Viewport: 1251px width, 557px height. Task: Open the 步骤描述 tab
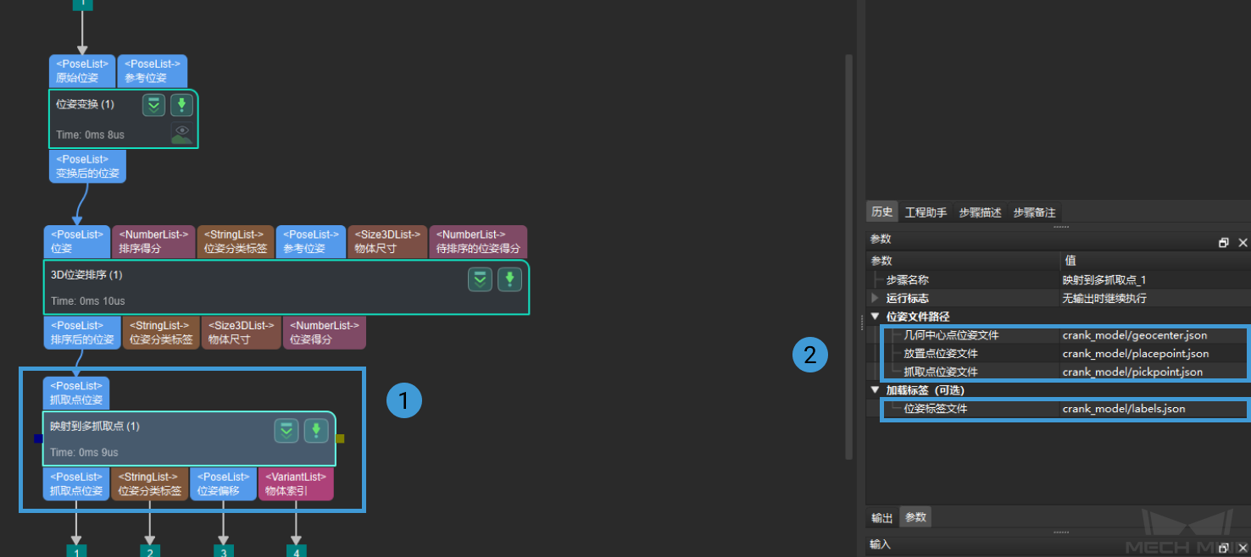click(979, 212)
